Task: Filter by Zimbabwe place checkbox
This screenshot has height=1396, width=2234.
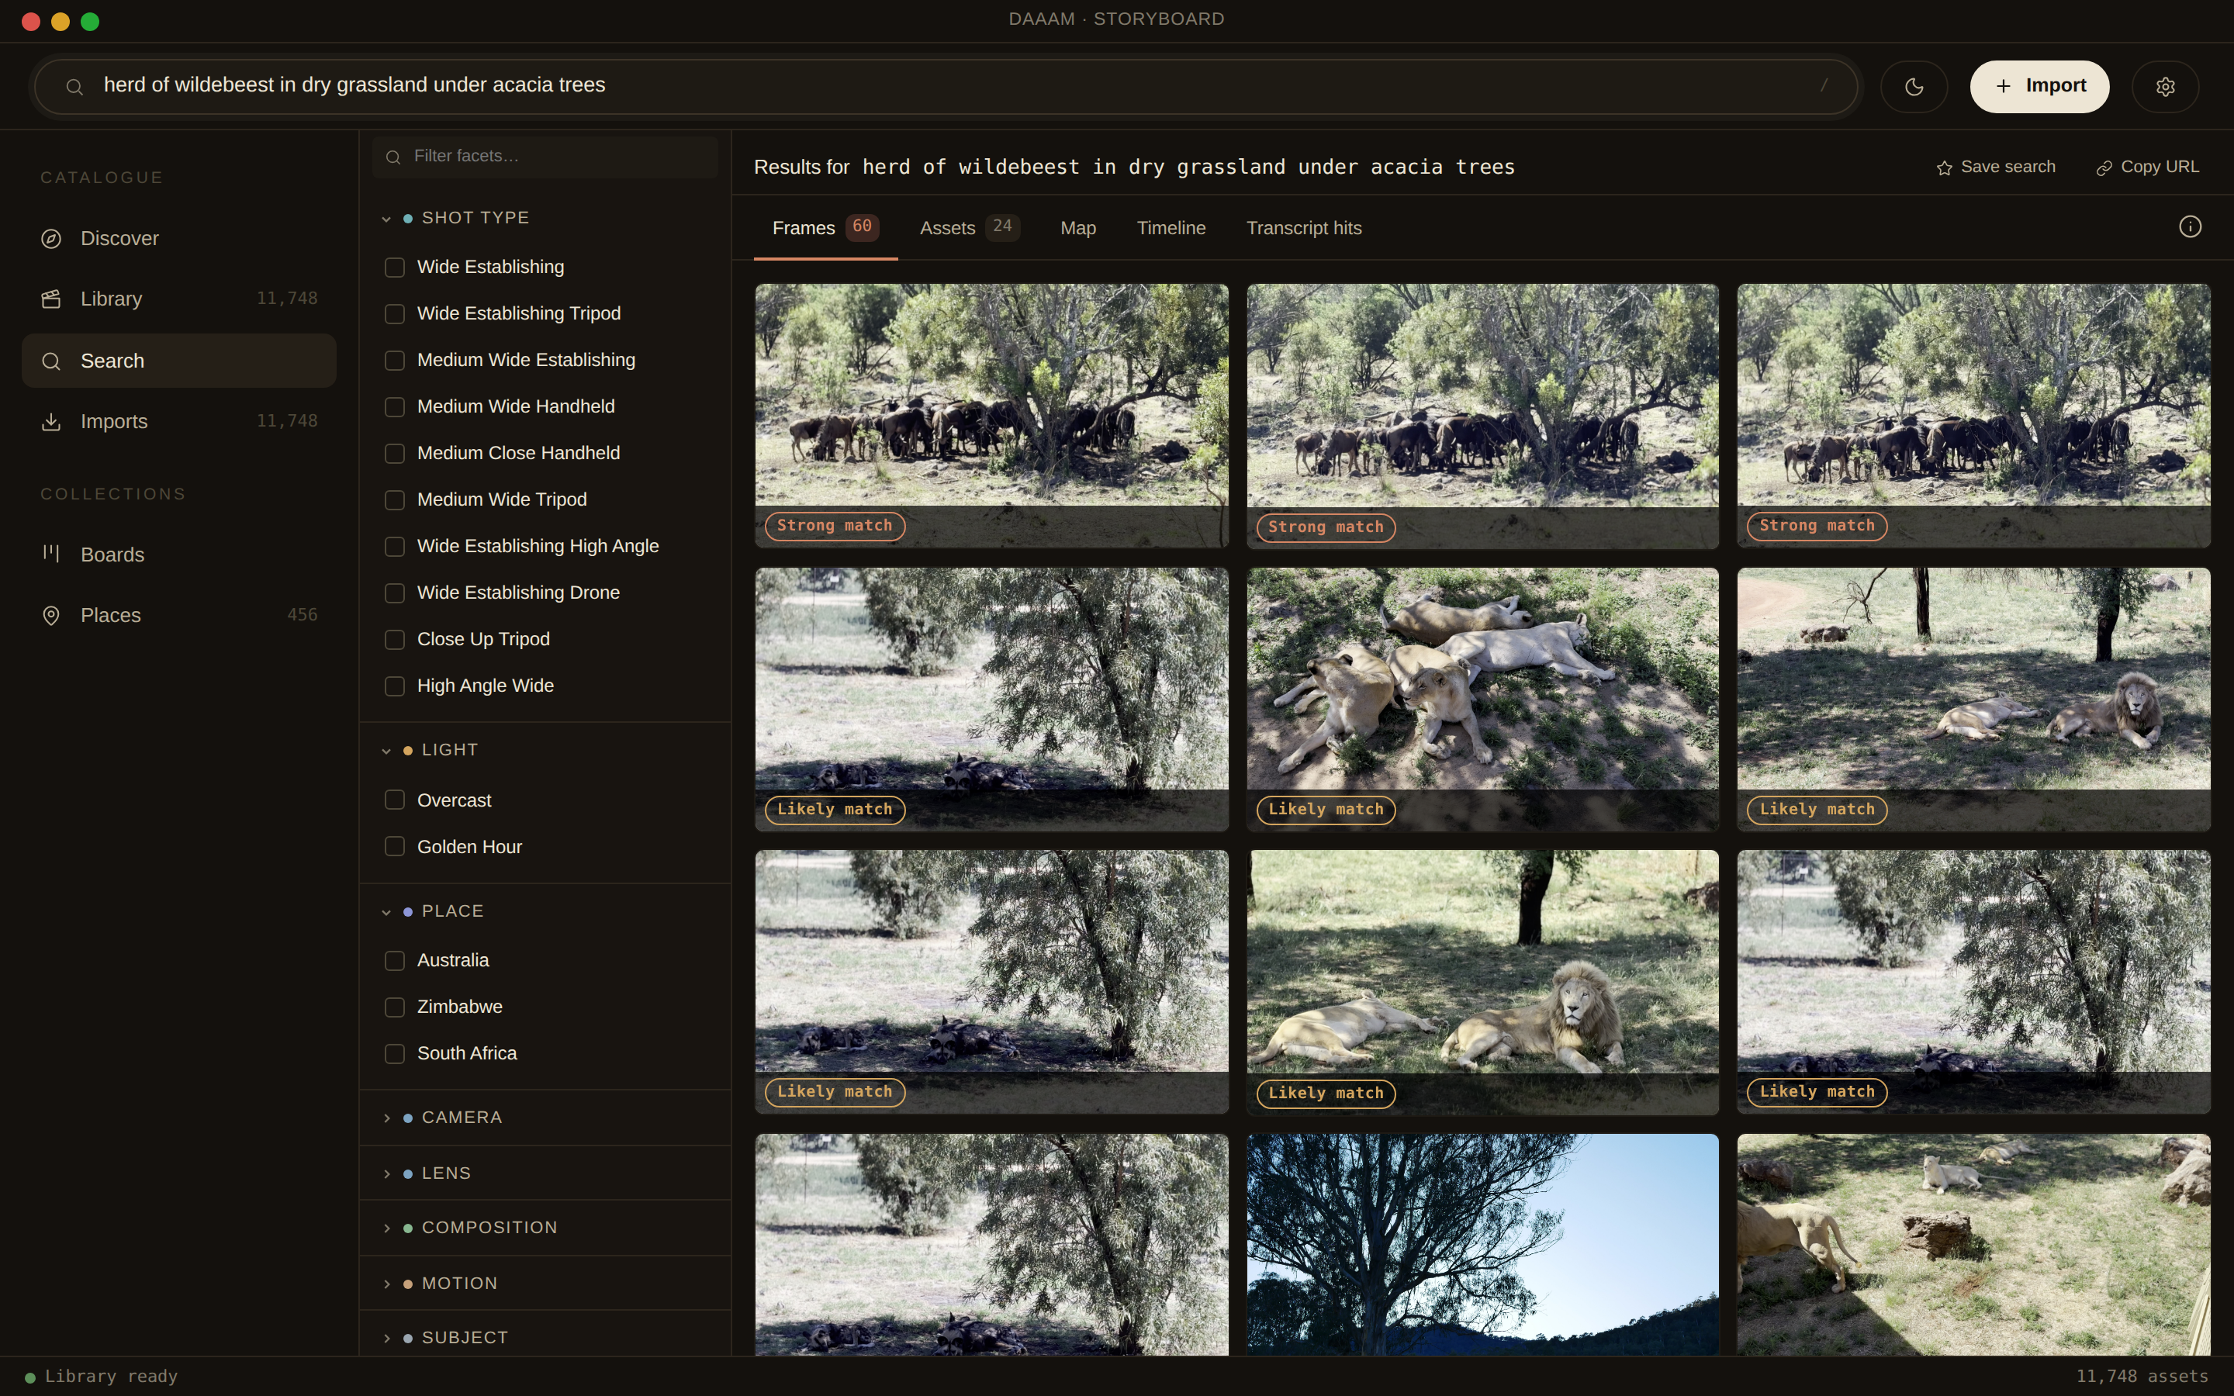Action: [x=394, y=1007]
